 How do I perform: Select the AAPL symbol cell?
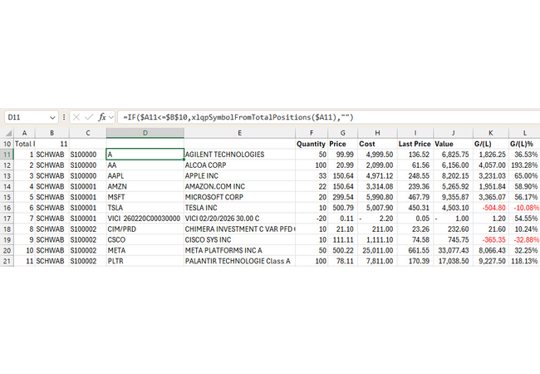point(145,176)
